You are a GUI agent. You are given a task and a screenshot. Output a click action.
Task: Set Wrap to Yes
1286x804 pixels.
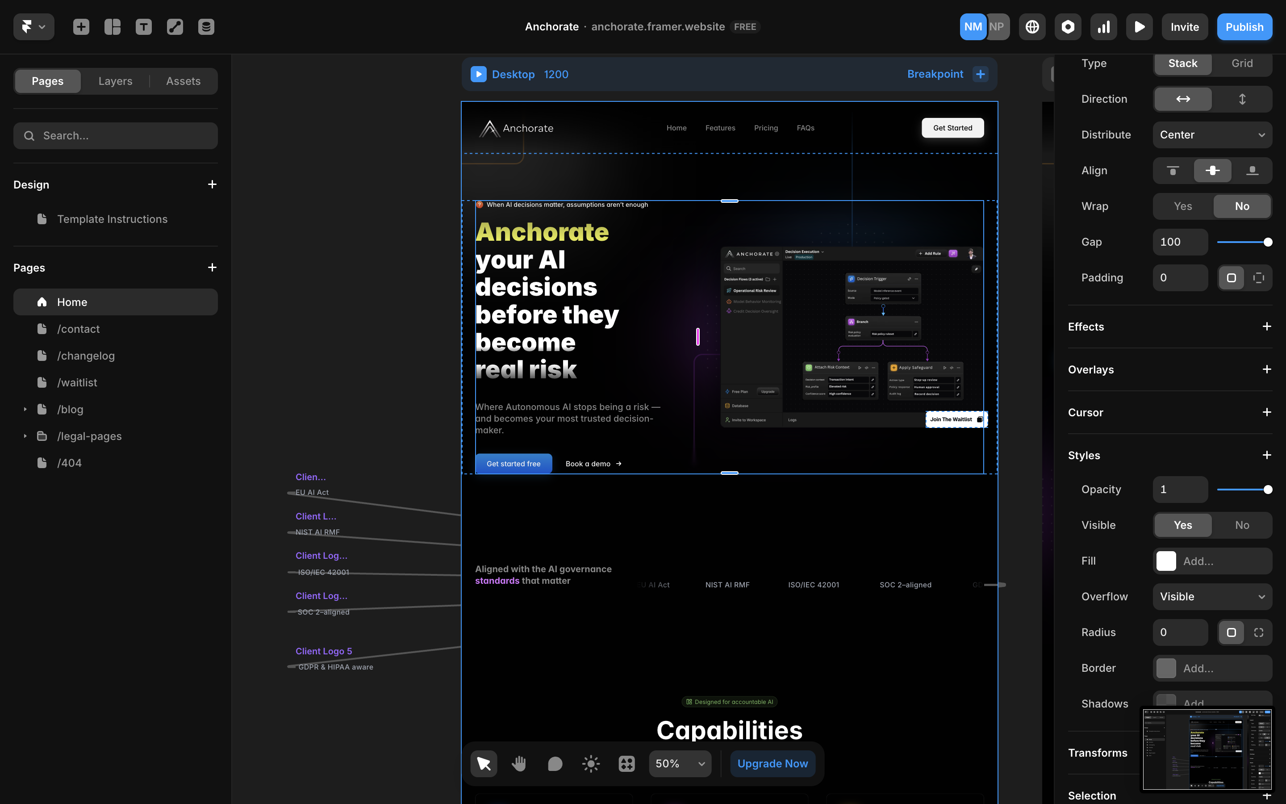tap(1182, 206)
